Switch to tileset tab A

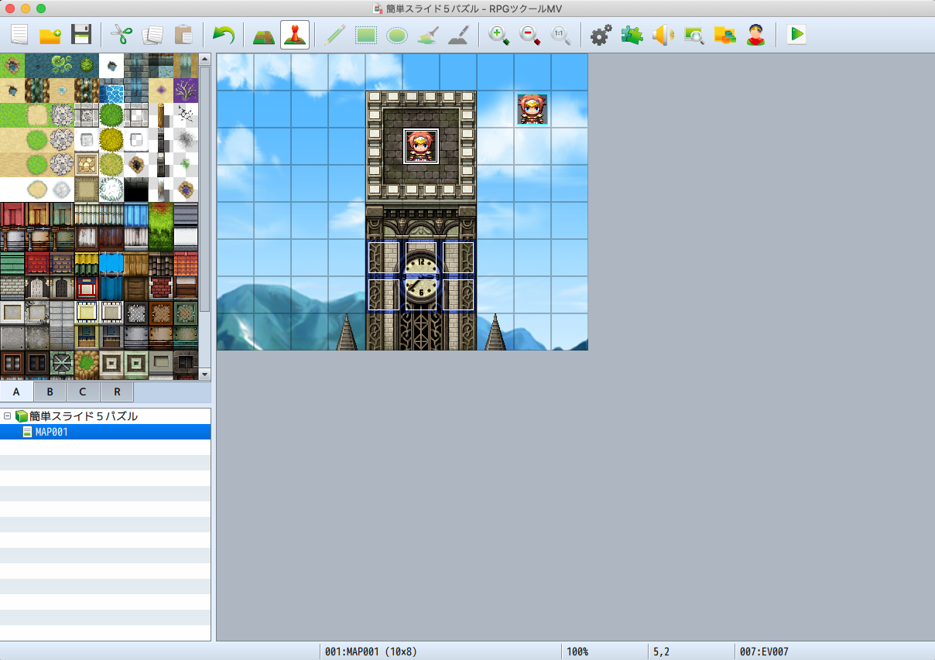tap(16, 392)
